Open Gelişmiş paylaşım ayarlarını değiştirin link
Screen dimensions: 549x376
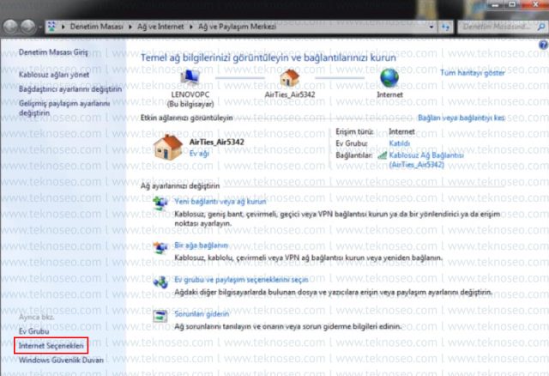(64, 108)
